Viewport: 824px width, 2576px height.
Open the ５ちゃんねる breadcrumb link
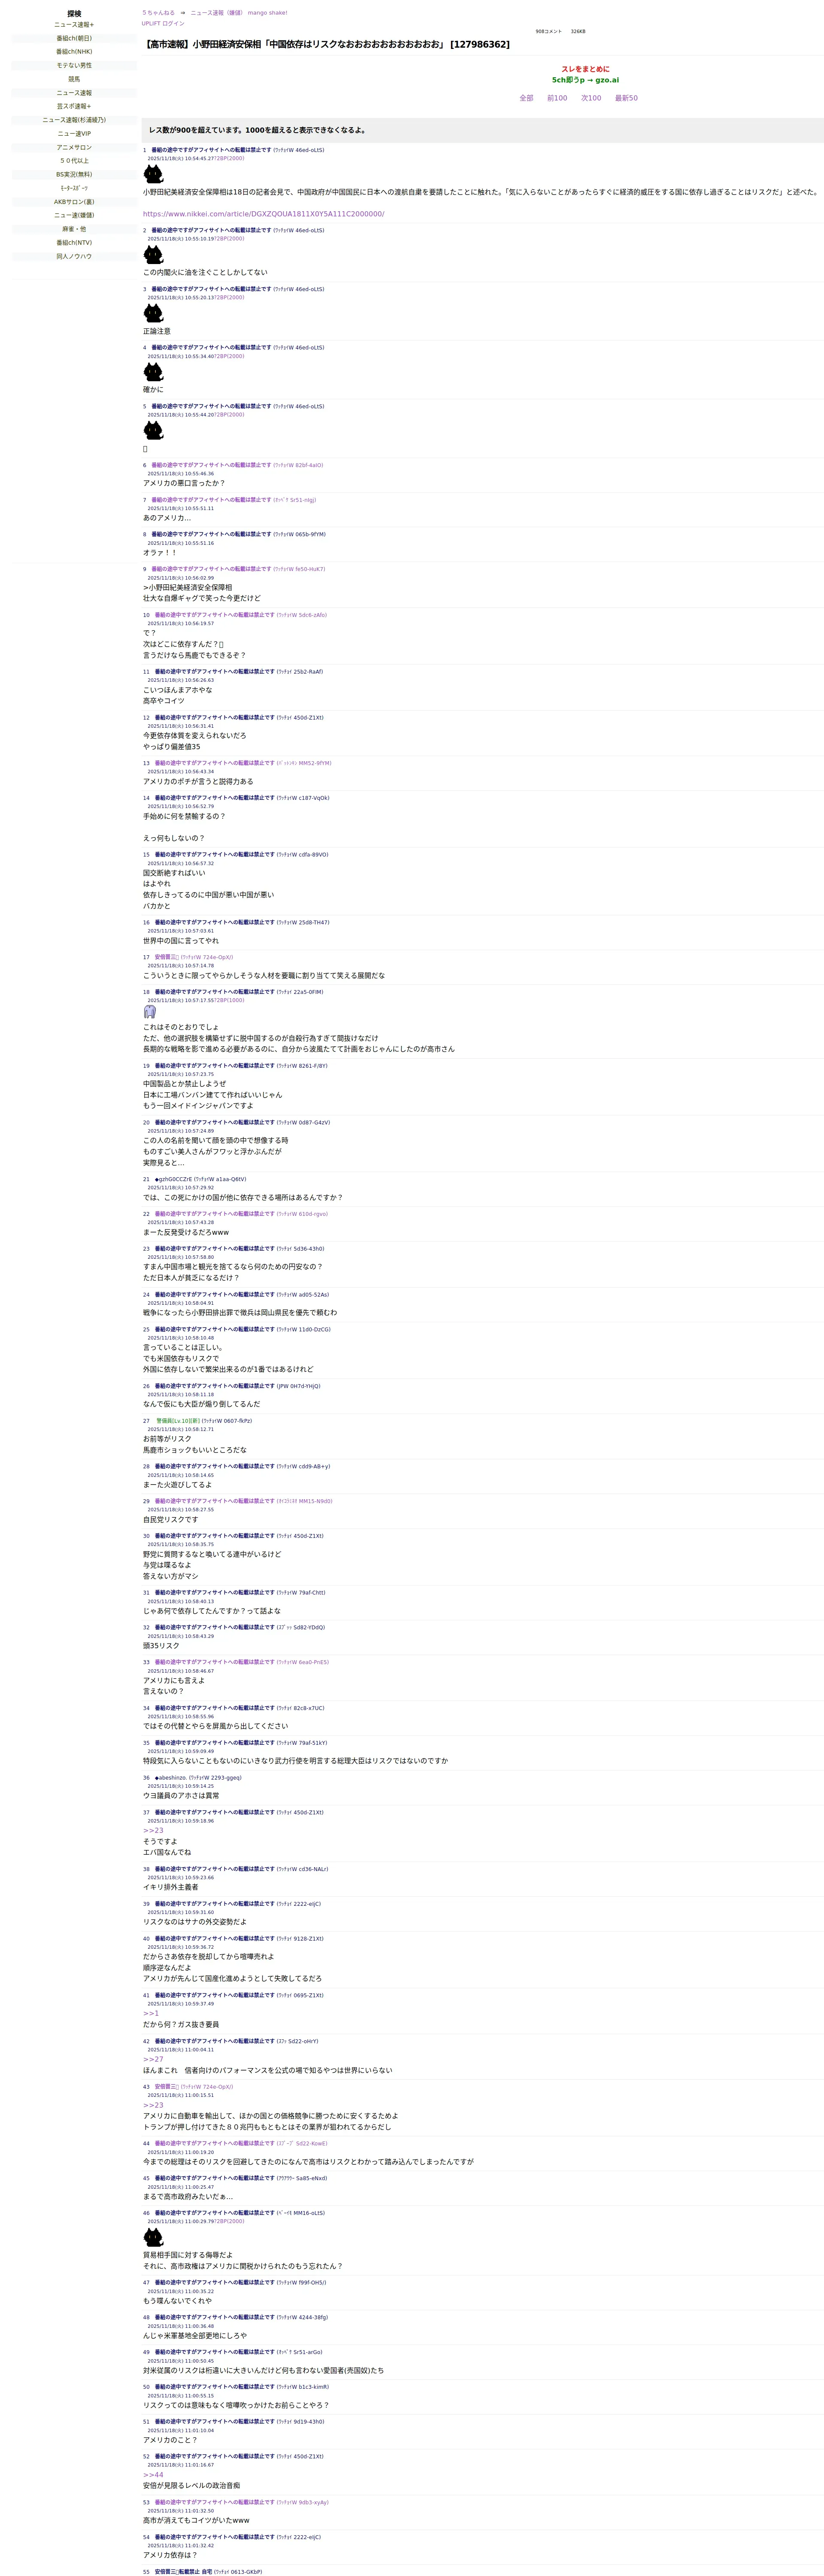click(x=158, y=13)
